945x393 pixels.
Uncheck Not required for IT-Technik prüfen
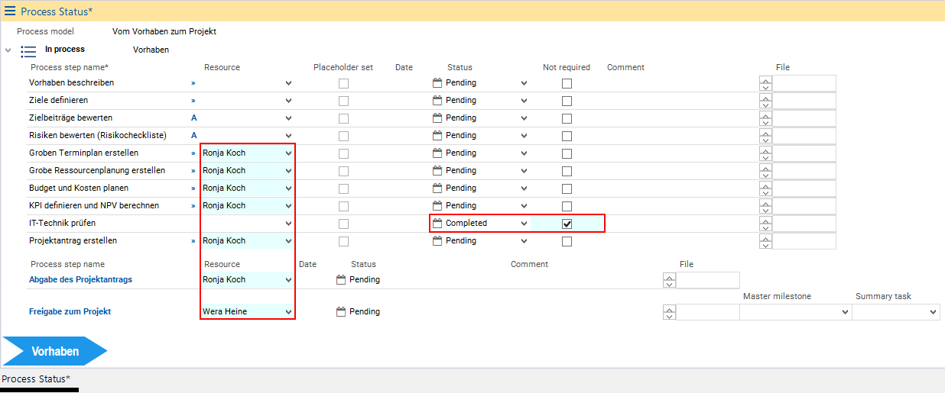pyautogui.click(x=567, y=224)
